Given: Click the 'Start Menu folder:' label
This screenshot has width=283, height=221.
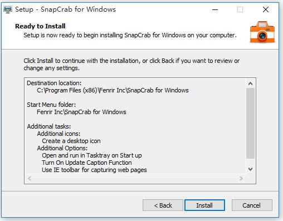Looking at the screenshot, I should pyautogui.click(x=51, y=105).
